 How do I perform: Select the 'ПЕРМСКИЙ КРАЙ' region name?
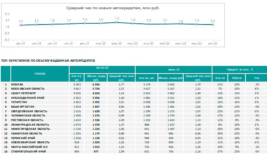pos(23,138)
